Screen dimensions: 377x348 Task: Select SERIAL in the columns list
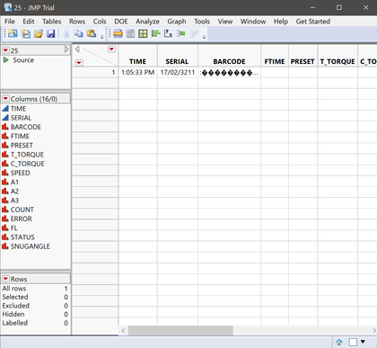pos(21,118)
